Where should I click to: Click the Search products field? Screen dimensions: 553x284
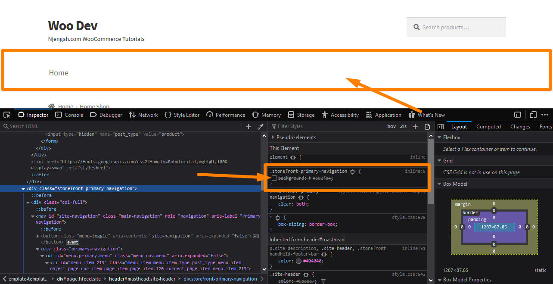[x=456, y=27]
